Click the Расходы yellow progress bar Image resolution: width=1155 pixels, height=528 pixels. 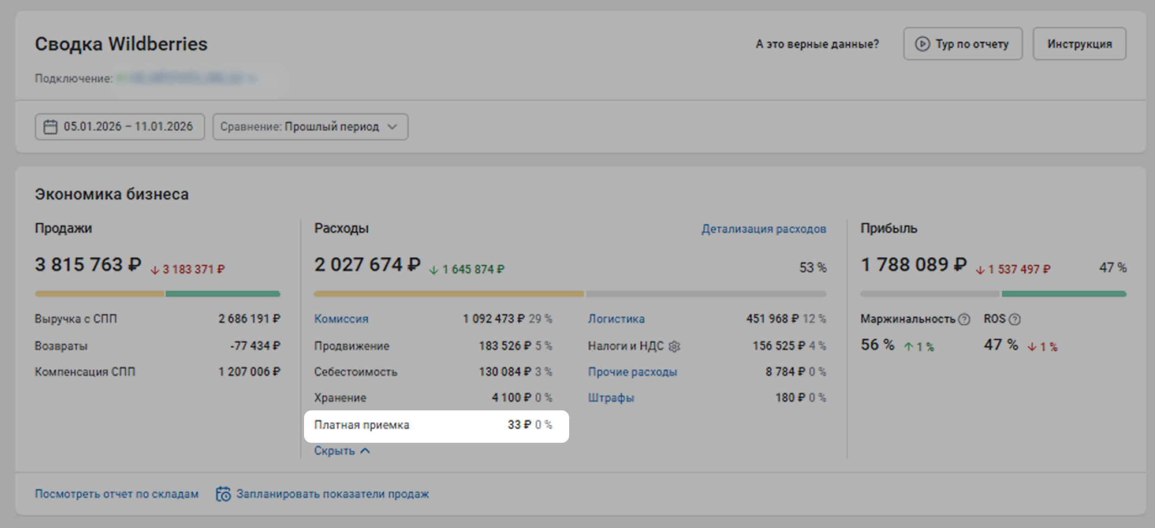[448, 294]
